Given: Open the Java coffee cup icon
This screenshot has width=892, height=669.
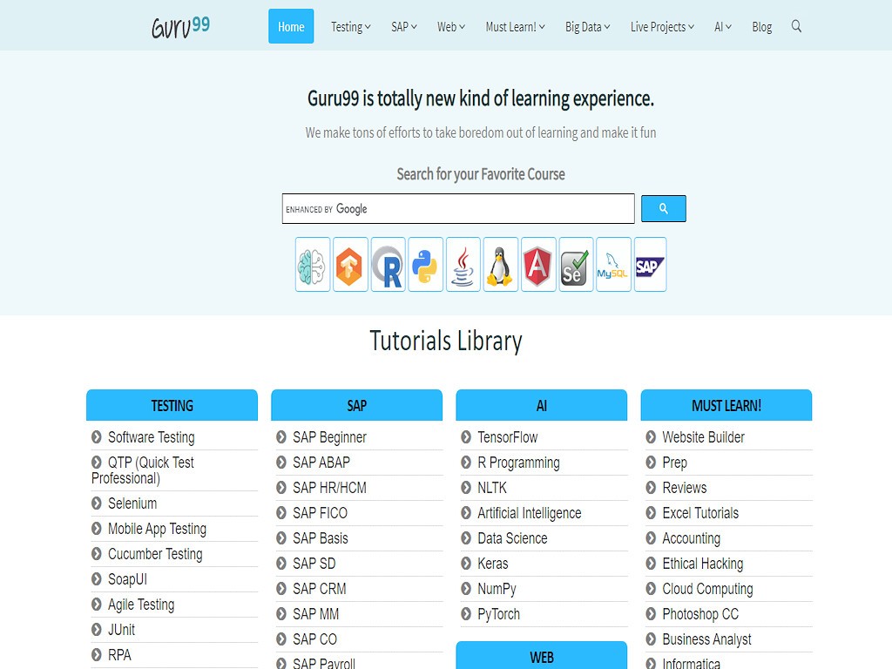Looking at the screenshot, I should [463, 265].
